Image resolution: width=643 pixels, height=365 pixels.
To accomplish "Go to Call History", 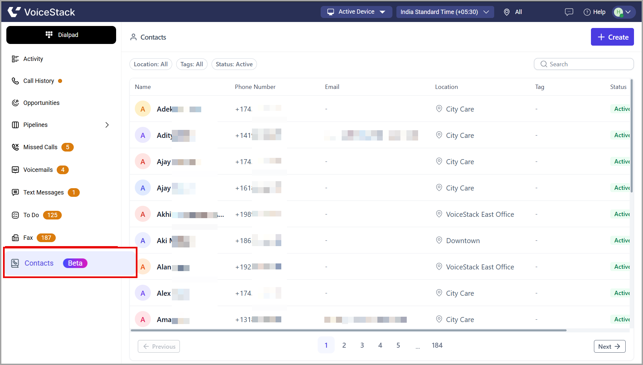I will tap(39, 81).
